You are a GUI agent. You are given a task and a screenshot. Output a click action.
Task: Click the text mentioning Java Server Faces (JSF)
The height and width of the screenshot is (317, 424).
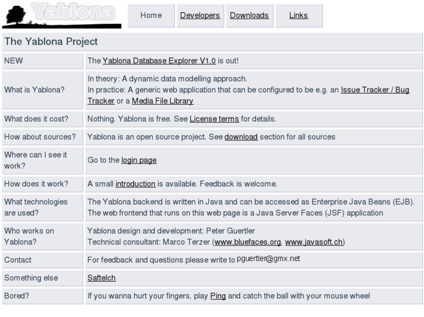235,213
